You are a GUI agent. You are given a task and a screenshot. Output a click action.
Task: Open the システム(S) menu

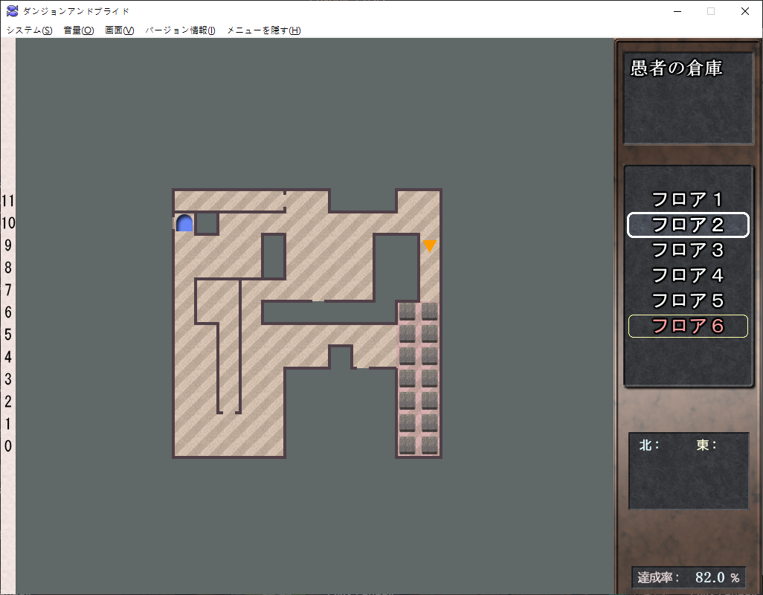coord(29,30)
